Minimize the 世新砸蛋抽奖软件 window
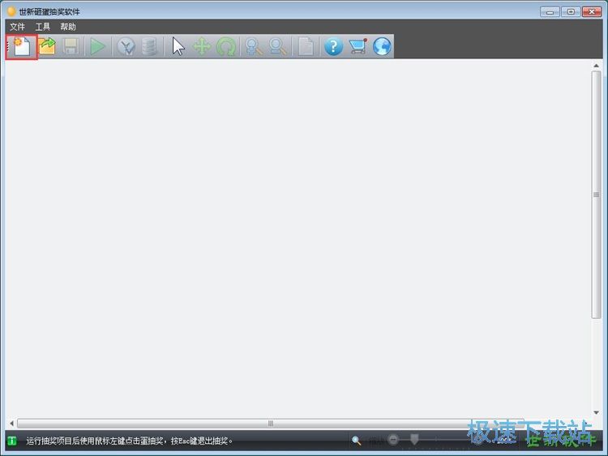The image size is (608, 456). pyautogui.click(x=550, y=11)
